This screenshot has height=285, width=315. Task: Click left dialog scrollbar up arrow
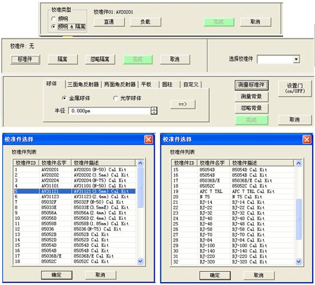pos(140,163)
